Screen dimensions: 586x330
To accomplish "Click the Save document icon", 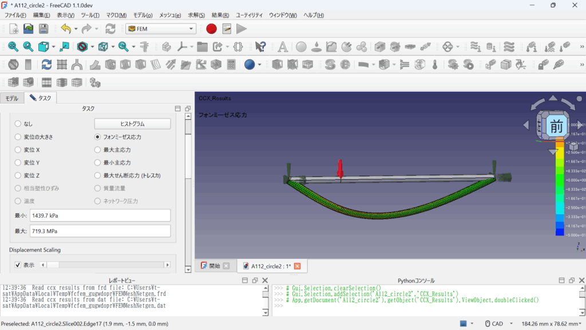I will 43,29.
